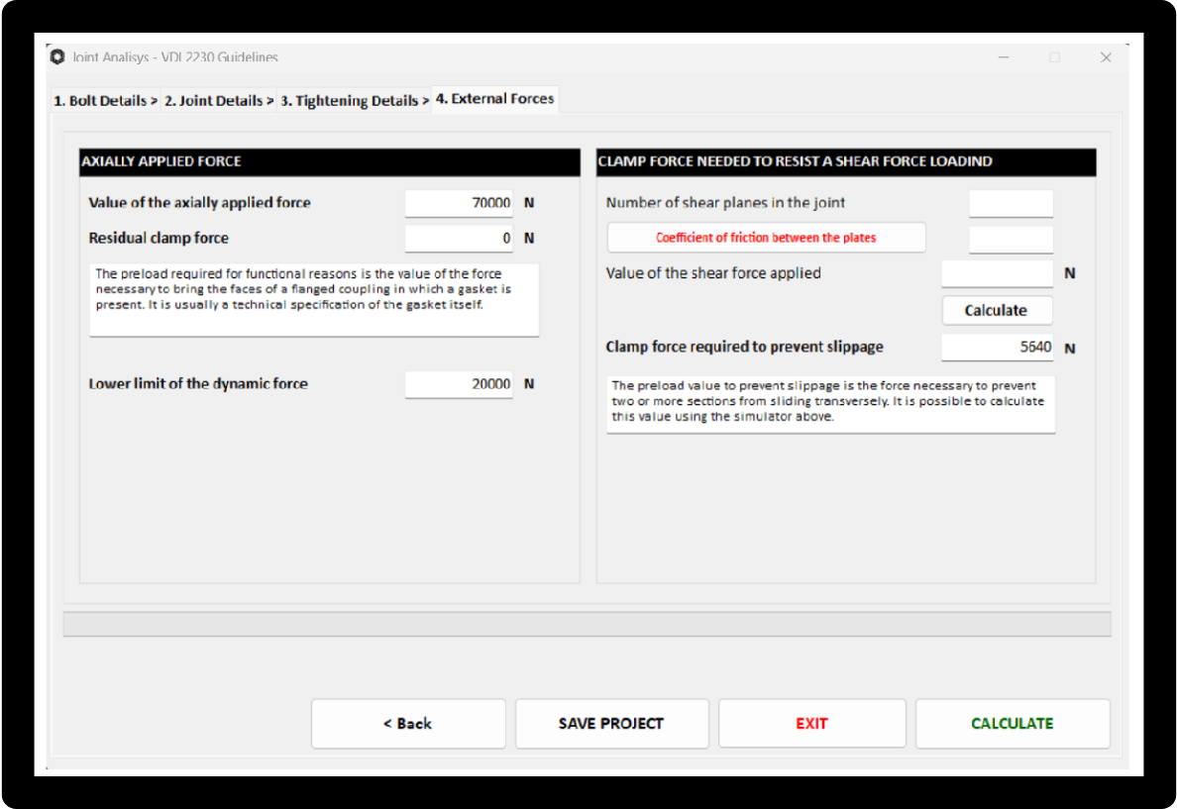Click the 'Residual clamp force' label

159,238
